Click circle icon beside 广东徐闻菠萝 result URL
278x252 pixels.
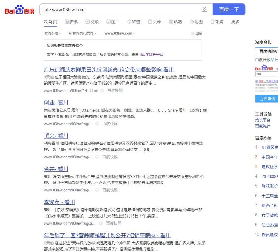click(102, 90)
